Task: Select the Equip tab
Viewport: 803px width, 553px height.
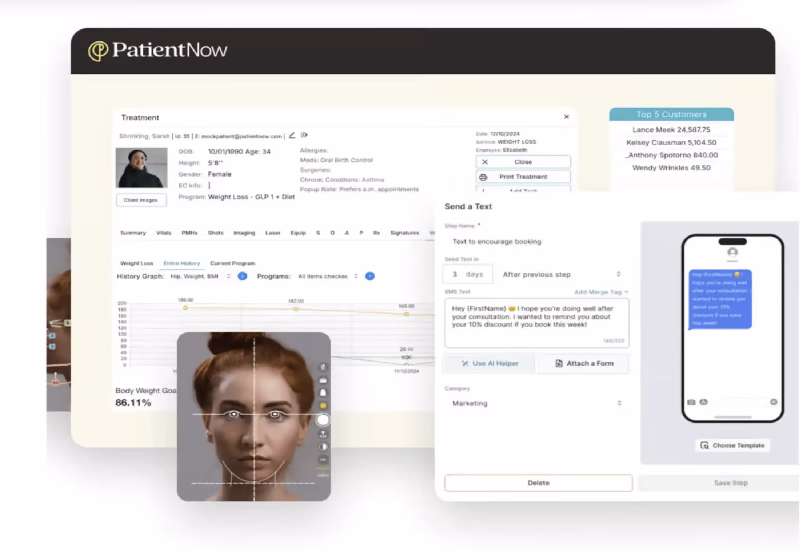Action: pos(298,233)
